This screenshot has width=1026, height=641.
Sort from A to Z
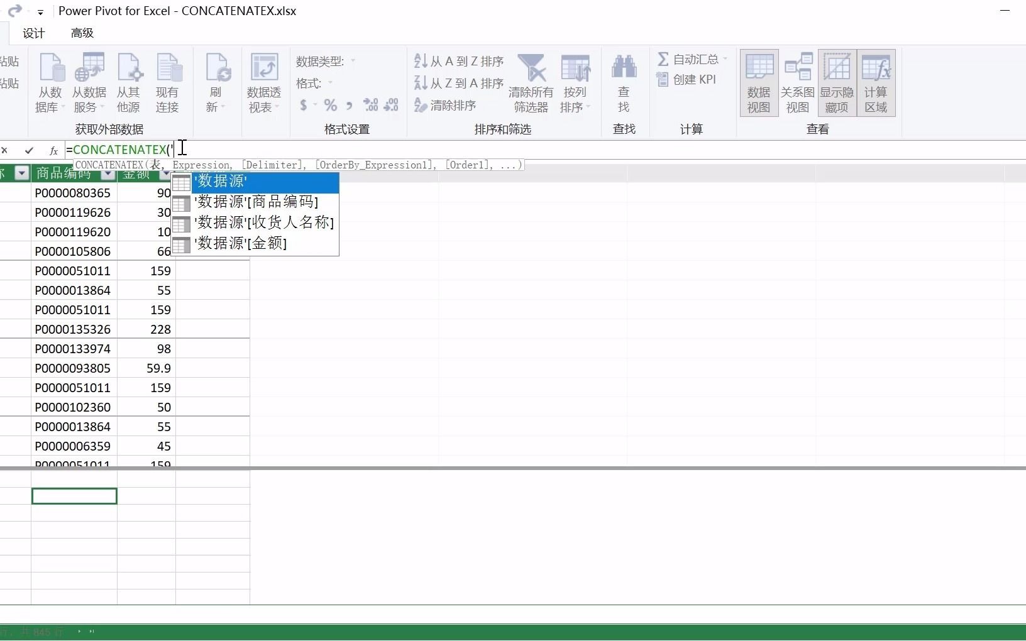coord(459,61)
